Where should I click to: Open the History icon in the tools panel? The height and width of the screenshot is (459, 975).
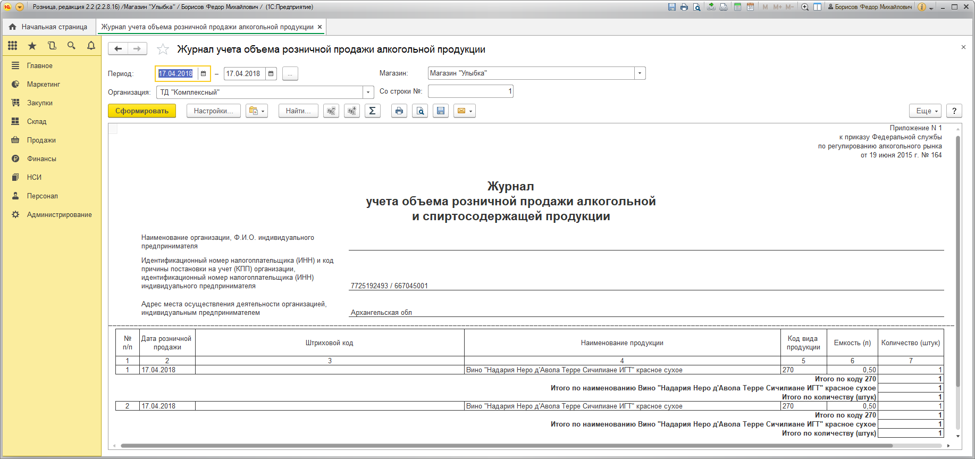coord(52,46)
